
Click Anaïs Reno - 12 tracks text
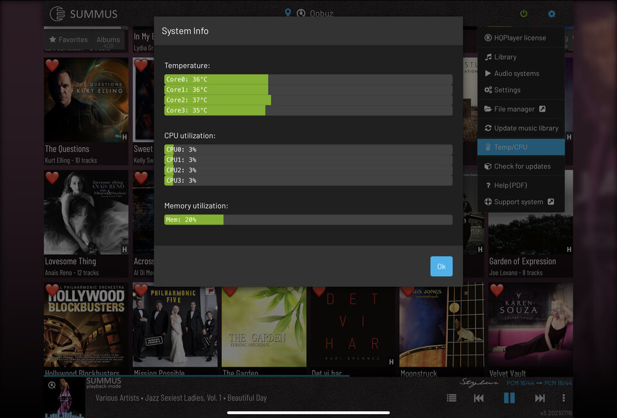pyautogui.click(x=71, y=273)
